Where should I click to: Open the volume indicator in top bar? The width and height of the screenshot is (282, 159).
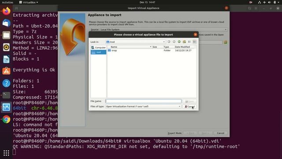point(269,2)
